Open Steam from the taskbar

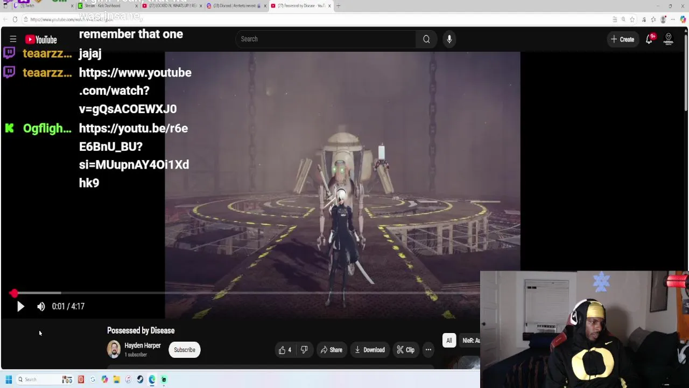[x=140, y=379]
